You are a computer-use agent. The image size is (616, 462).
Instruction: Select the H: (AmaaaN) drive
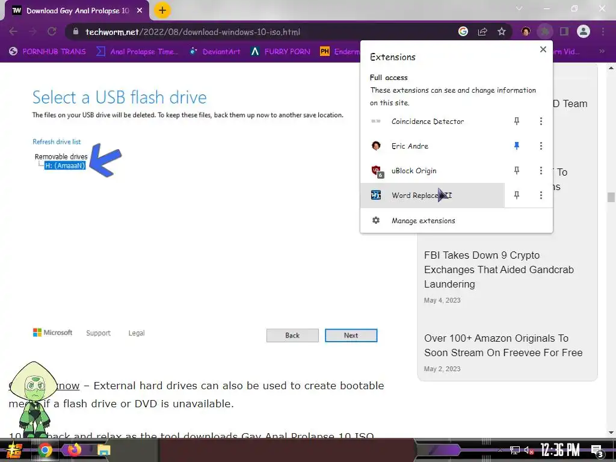(x=65, y=166)
